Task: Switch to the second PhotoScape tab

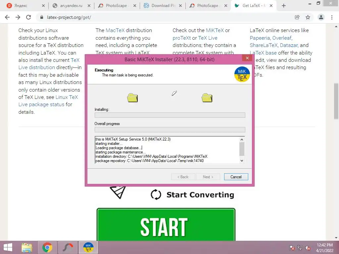Action: click(x=208, y=6)
